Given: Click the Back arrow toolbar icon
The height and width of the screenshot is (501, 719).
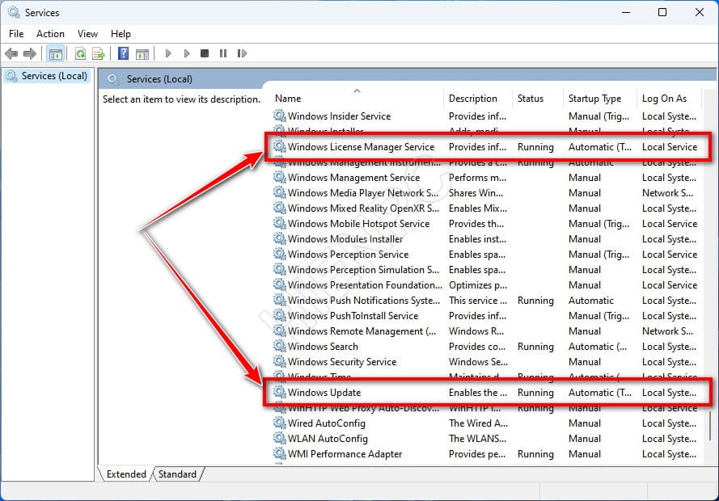Looking at the screenshot, I should [x=11, y=53].
